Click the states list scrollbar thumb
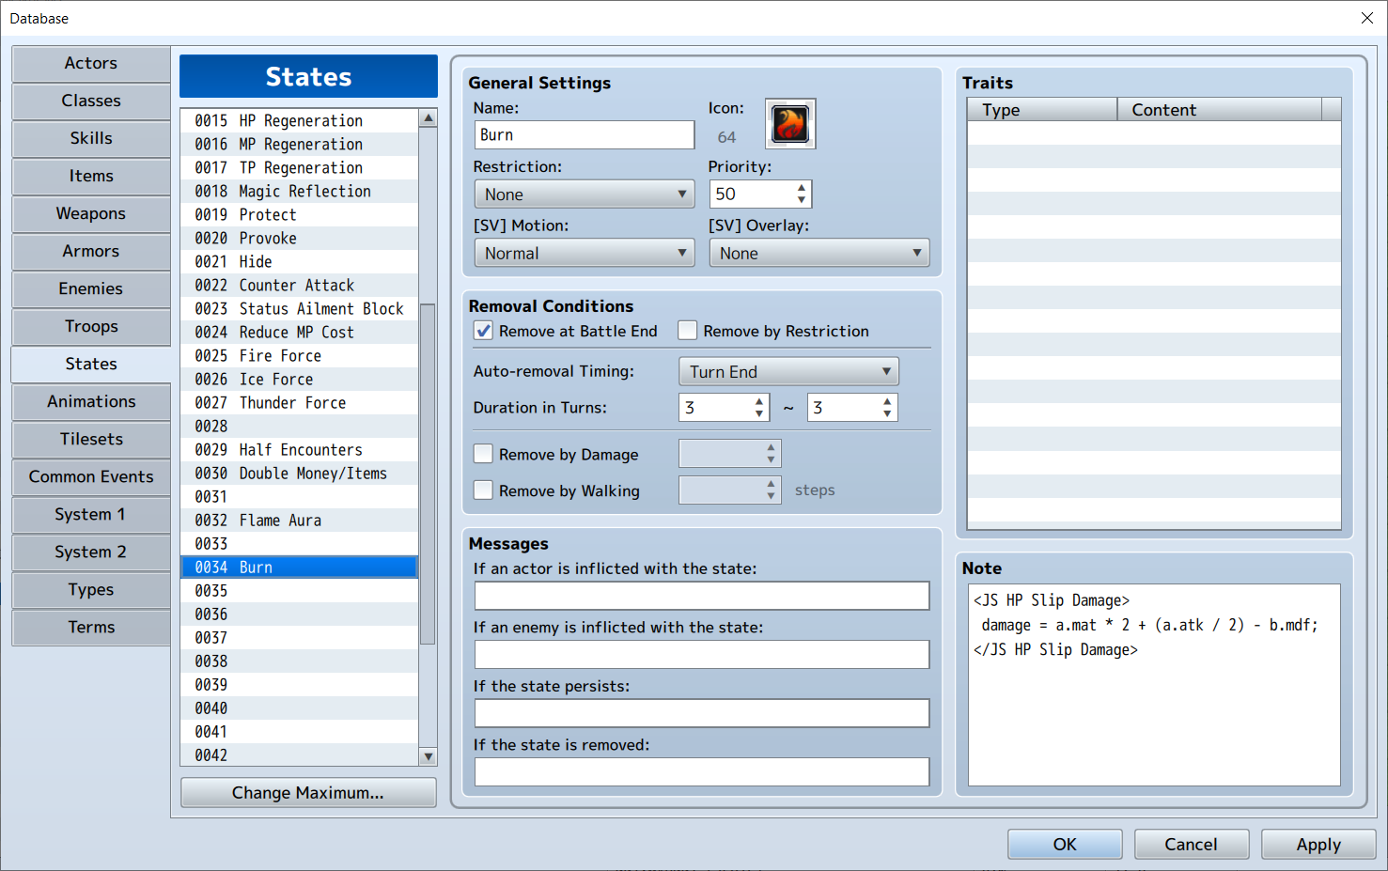Screen dimensions: 1388x871 pyautogui.click(x=429, y=474)
